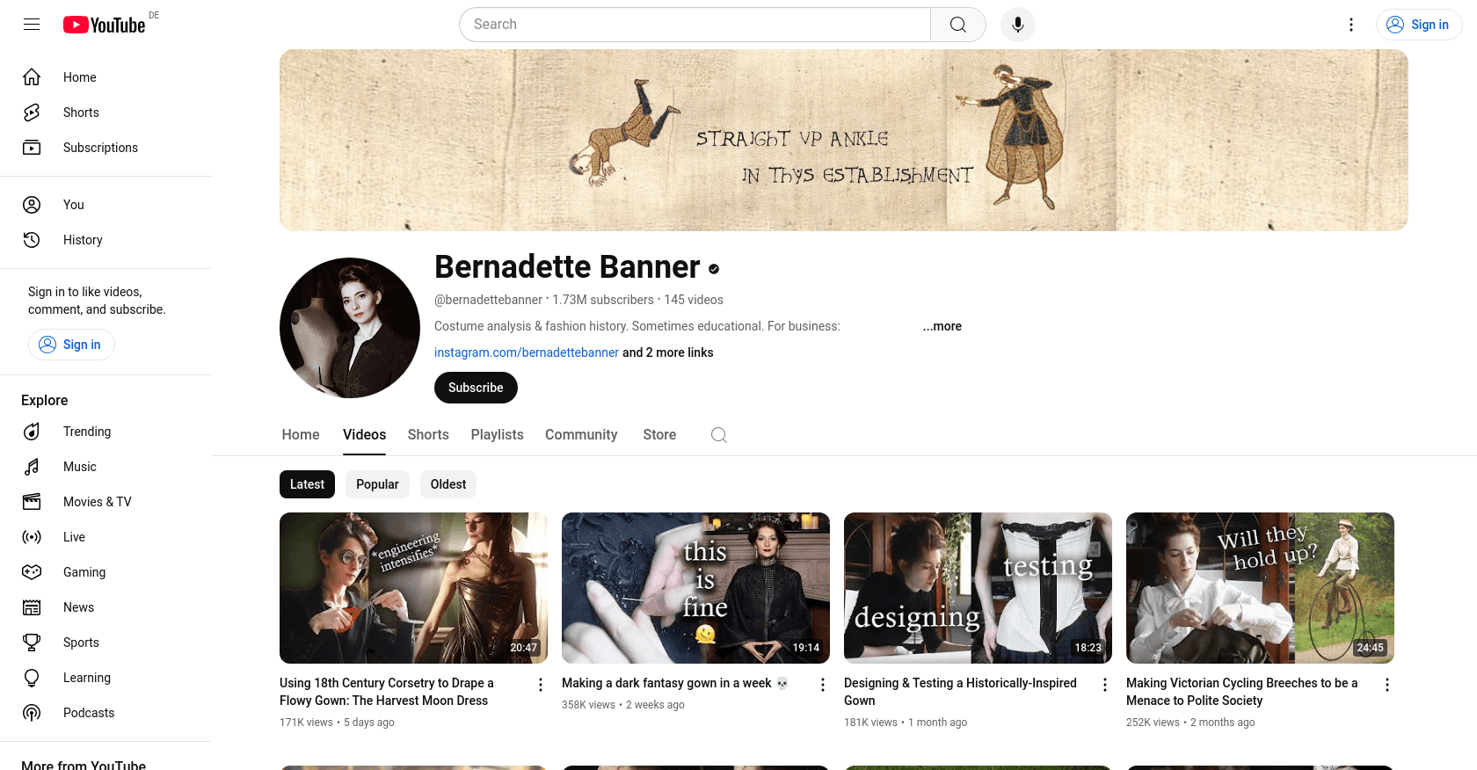Switch to the Community tab
Image resolution: width=1477 pixels, height=770 pixels.
580,435
